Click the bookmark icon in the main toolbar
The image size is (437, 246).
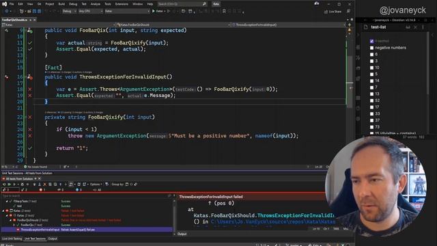tap(224, 11)
